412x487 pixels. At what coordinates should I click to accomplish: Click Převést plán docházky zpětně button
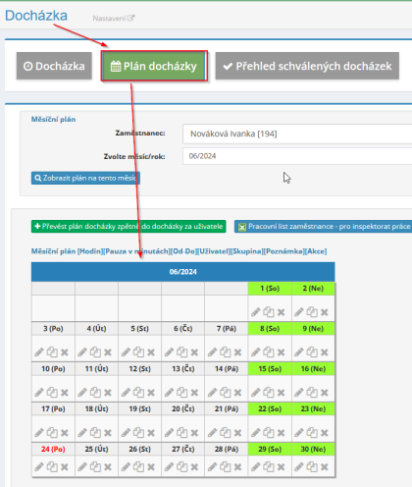(129, 227)
